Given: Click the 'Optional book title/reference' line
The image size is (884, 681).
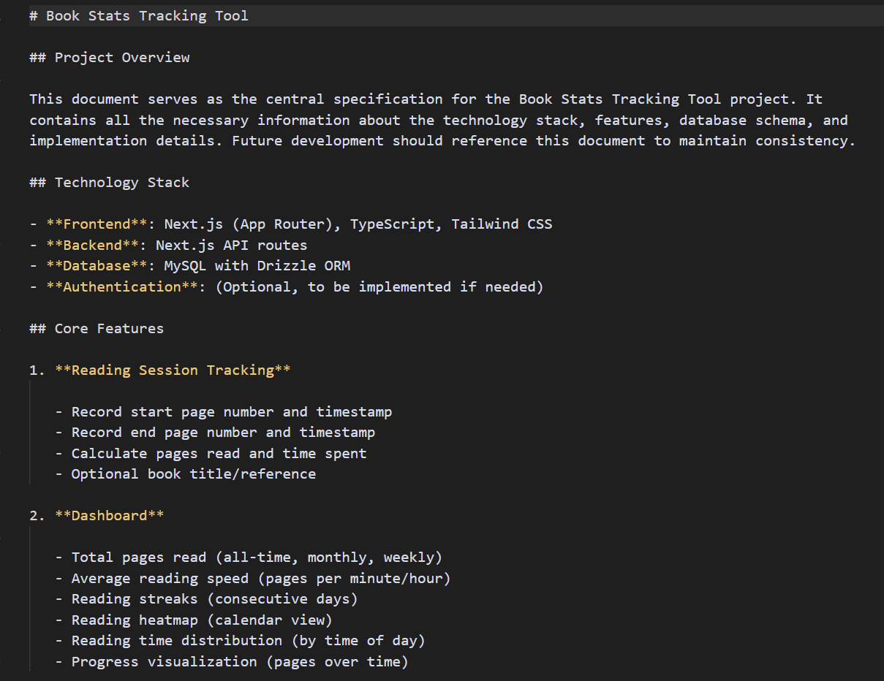Looking at the screenshot, I should tap(193, 473).
